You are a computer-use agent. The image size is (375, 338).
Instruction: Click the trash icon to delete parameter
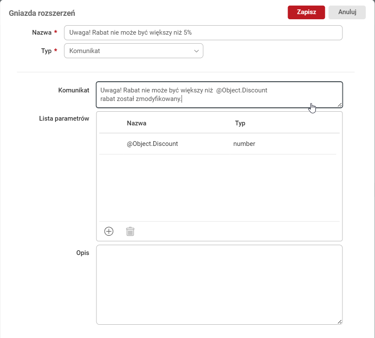(130, 231)
